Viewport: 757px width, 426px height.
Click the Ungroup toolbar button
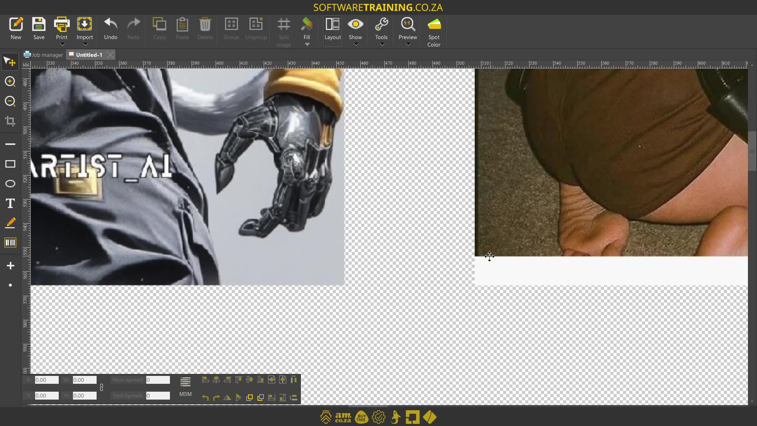click(x=256, y=28)
